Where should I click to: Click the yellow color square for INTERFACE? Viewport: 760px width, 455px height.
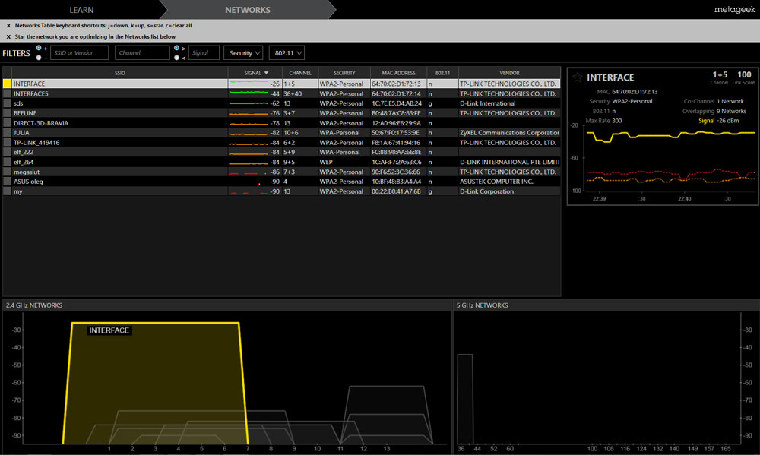8,84
